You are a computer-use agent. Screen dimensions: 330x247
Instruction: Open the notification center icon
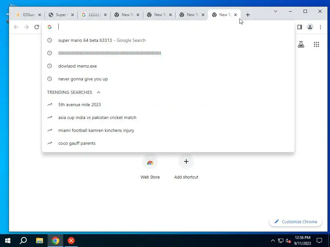319,241
